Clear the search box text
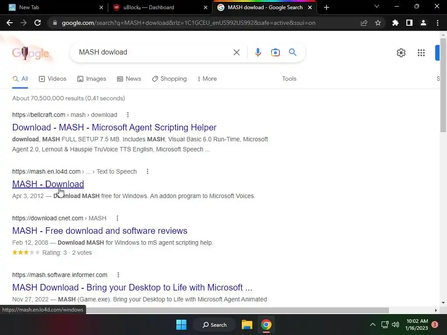 [x=236, y=52]
